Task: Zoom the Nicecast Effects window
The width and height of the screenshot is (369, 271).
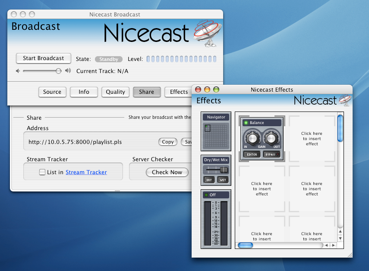Action: point(216,89)
